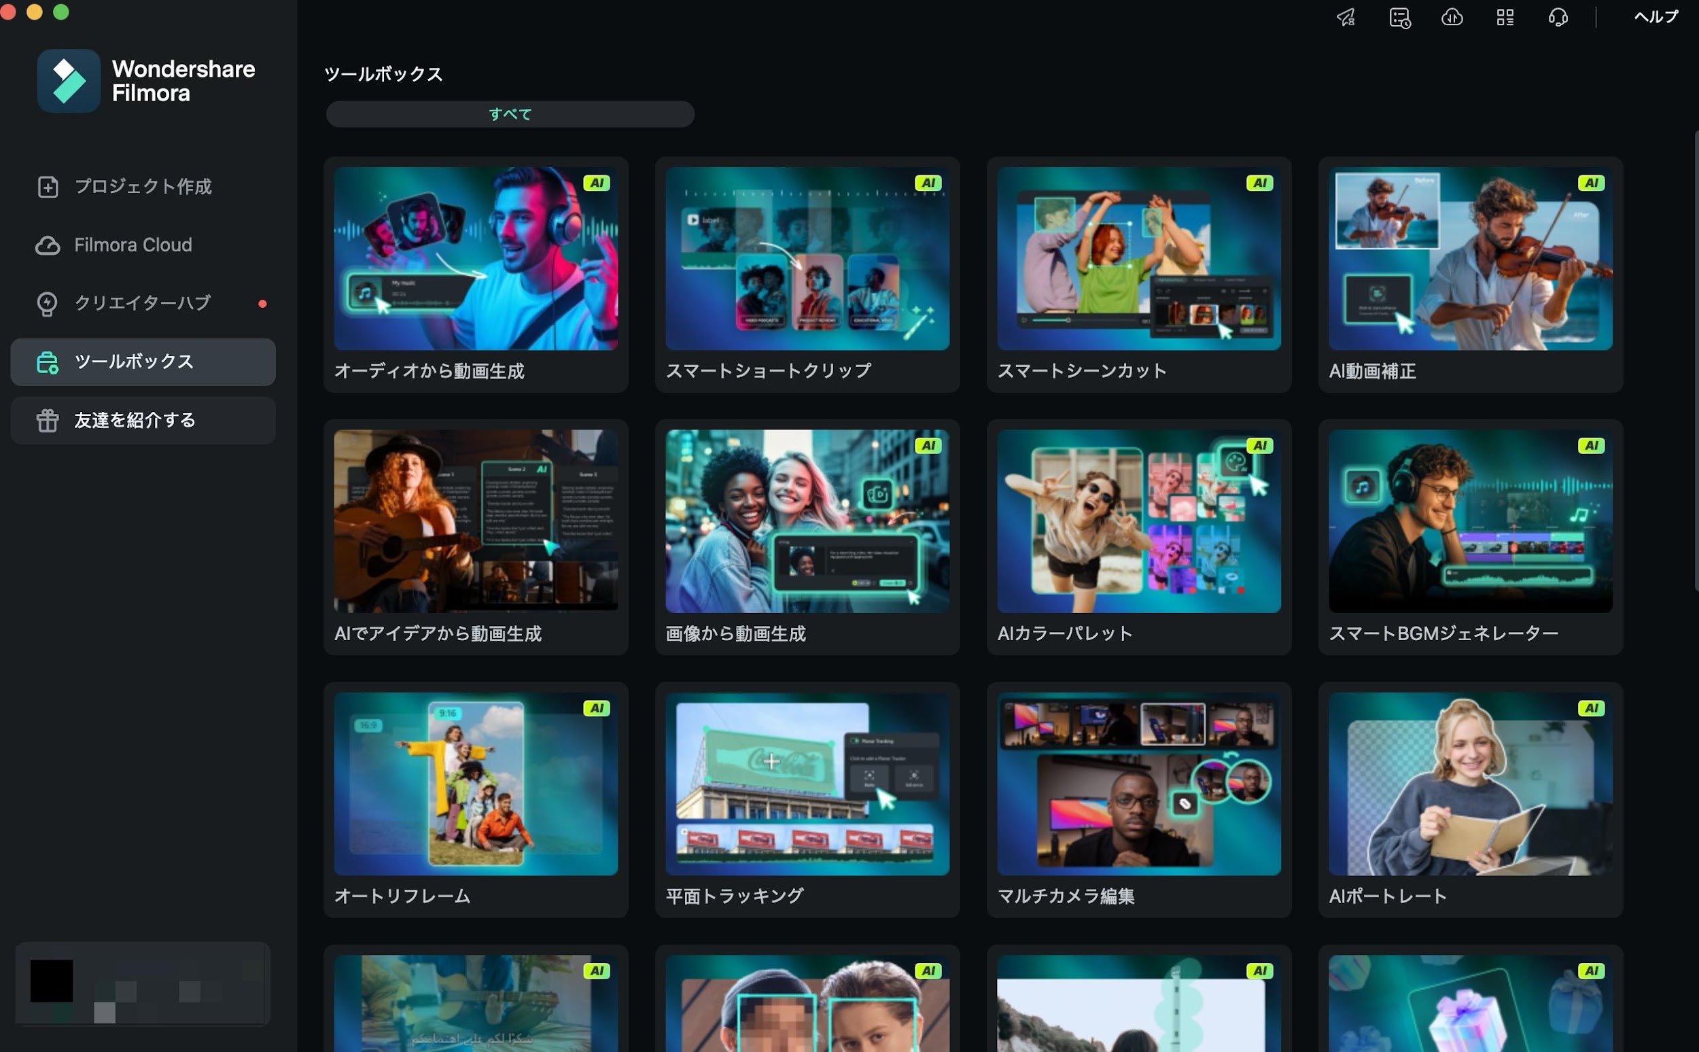This screenshot has height=1052, width=1699.
Task: Click the AIカラーパレット label text
Action: pos(1064,633)
